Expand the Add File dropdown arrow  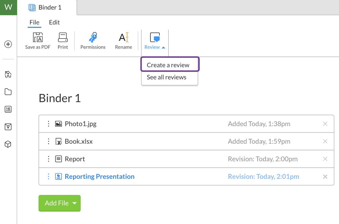[74, 203]
